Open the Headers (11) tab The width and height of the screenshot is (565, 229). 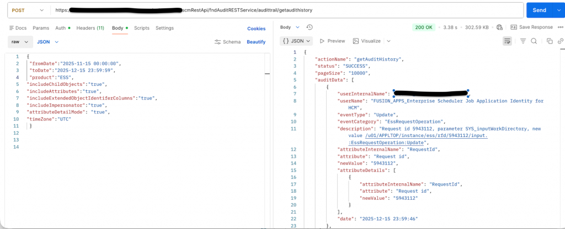90,28
